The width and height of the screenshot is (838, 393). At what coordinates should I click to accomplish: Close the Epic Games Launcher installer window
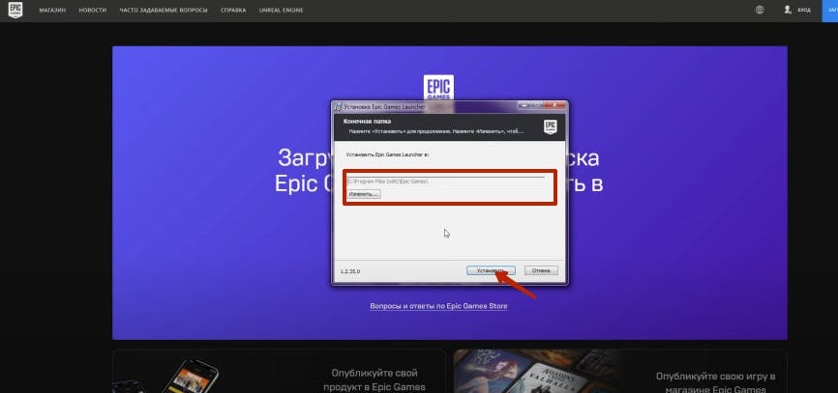(554, 105)
